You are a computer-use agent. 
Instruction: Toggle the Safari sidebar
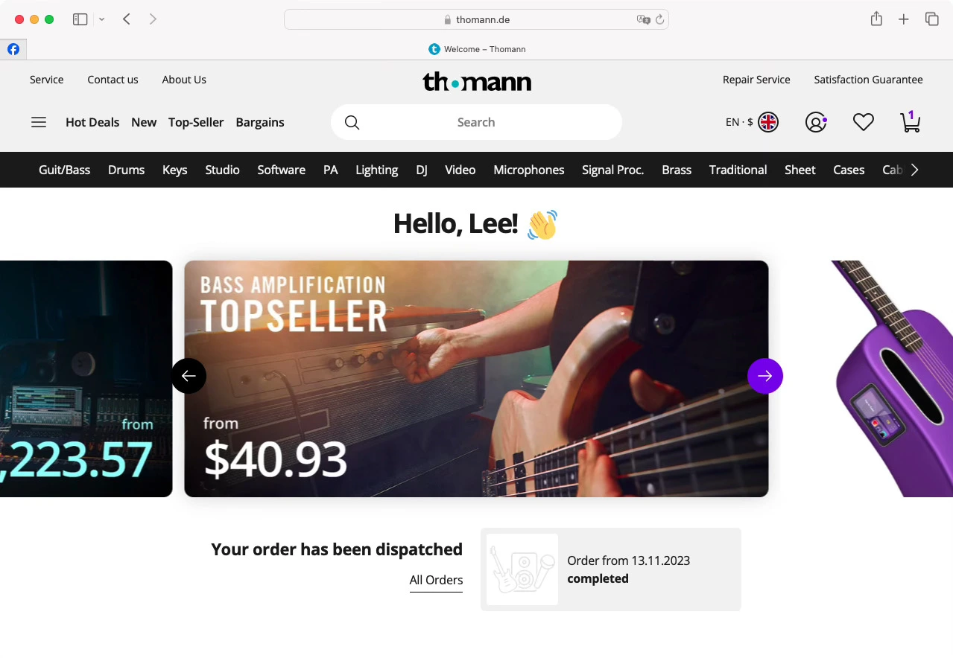coord(80,19)
